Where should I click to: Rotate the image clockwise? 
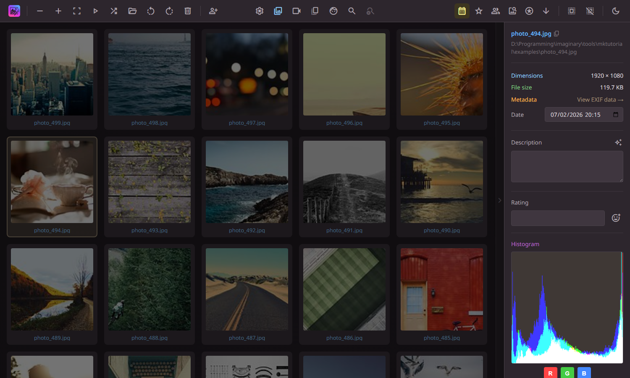[169, 11]
